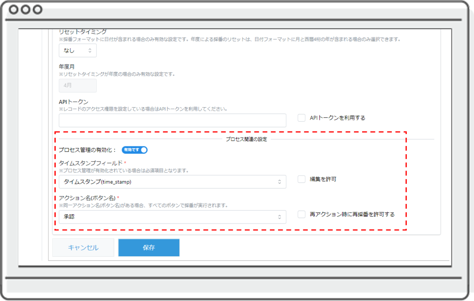Focus the APIトークン text input
Image resolution: width=474 pixels, height=301 pixels.
click(172, 120)
